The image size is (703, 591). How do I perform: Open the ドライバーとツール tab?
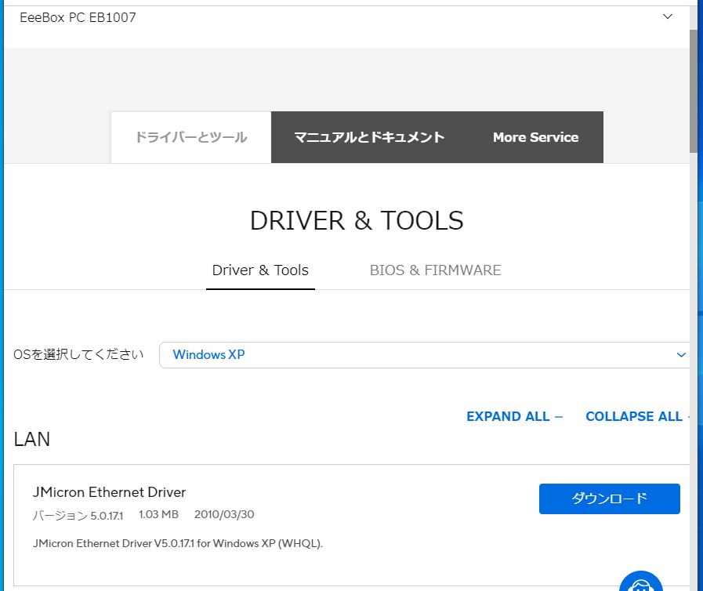click(191, 137)
